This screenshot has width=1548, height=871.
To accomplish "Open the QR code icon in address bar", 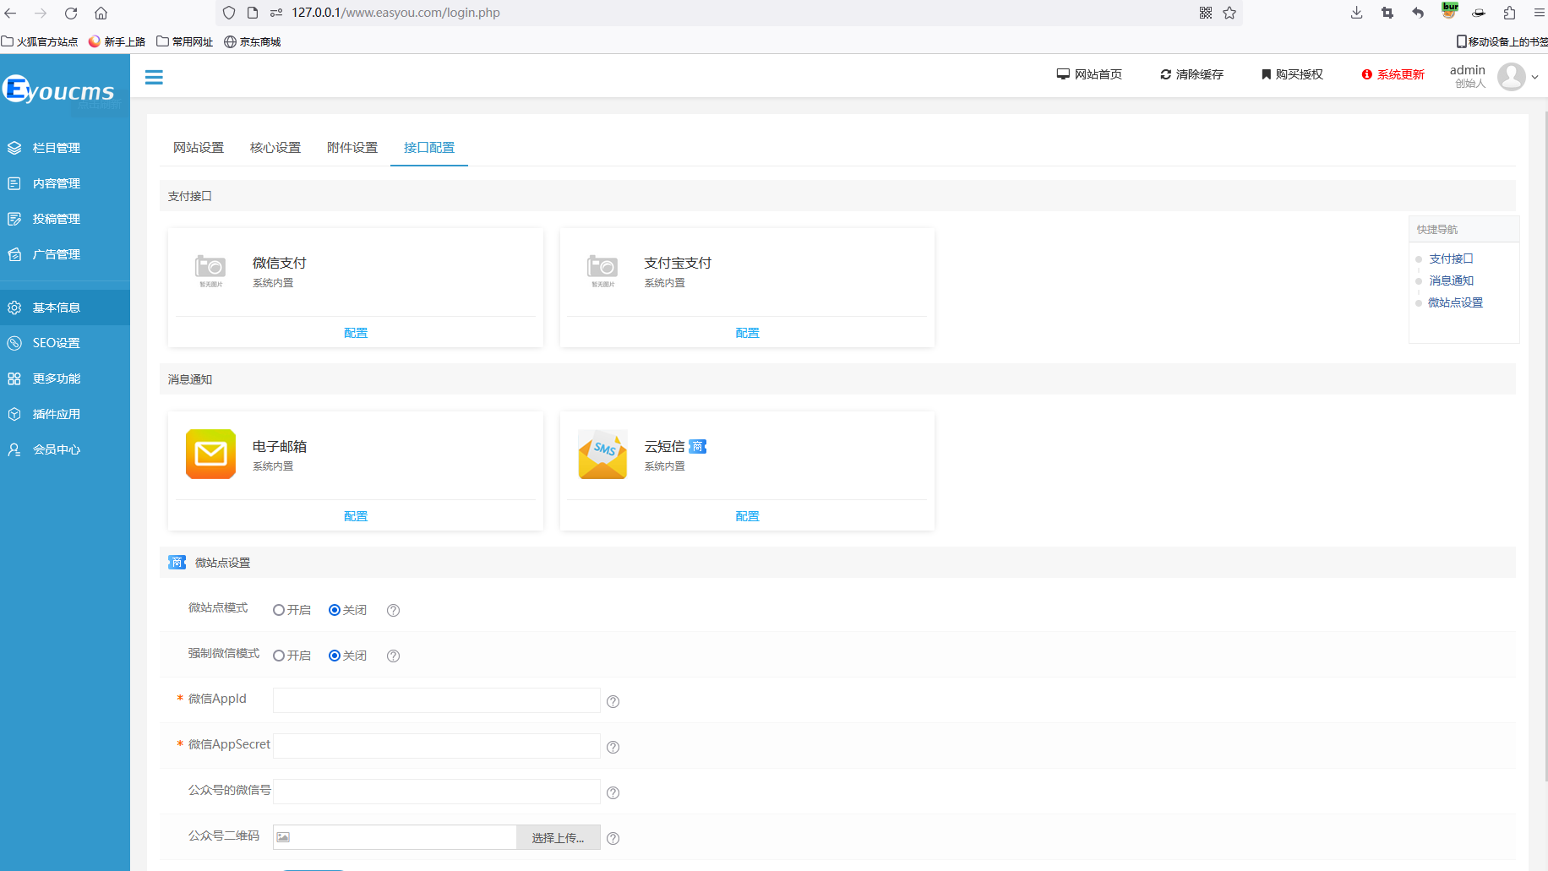I will tap(1206, 13).
